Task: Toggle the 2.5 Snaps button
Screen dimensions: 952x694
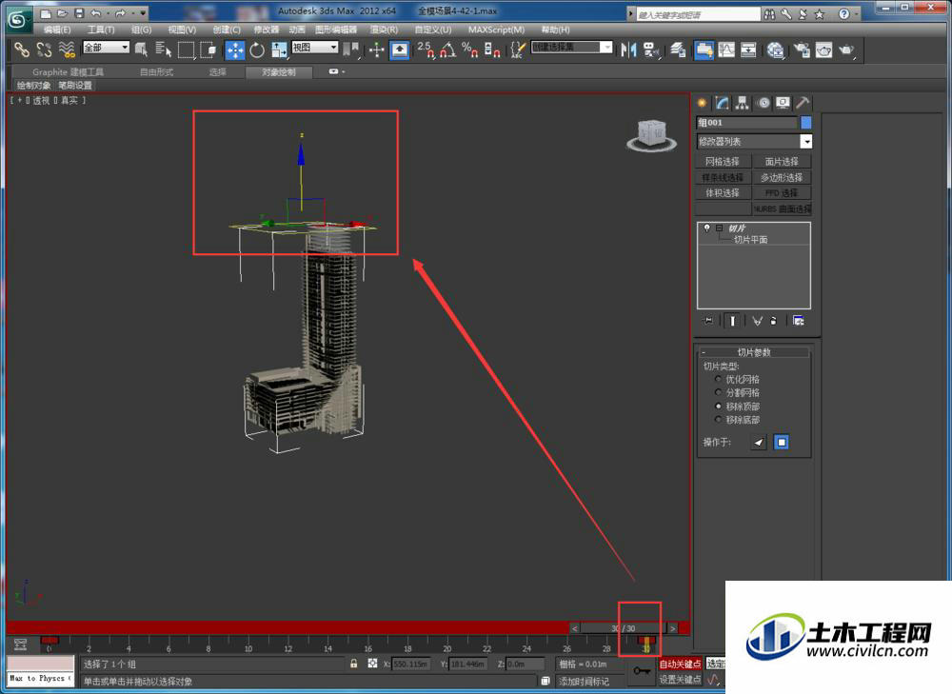Action: [426, 50]
